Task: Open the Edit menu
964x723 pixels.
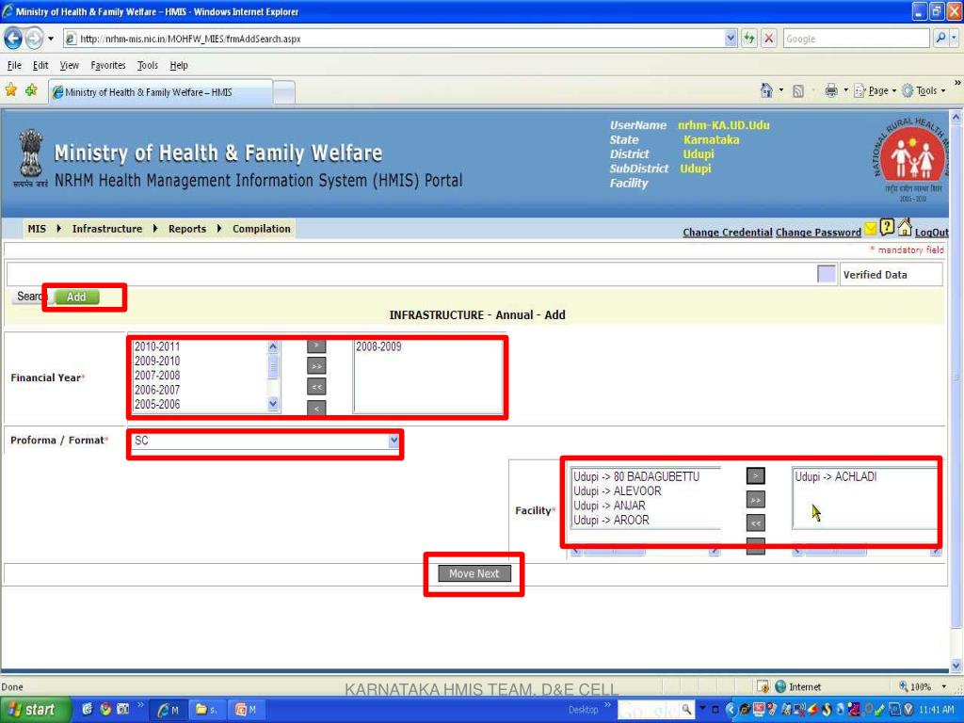Action: click(40, 65)
